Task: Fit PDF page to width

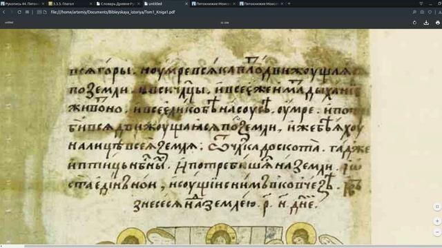Action: [437, 207]
